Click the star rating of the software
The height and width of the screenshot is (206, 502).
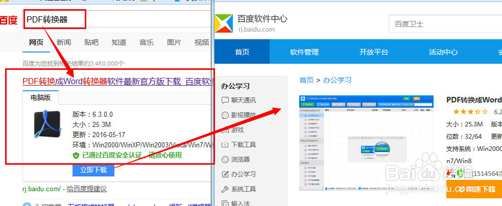click(470, 112)
